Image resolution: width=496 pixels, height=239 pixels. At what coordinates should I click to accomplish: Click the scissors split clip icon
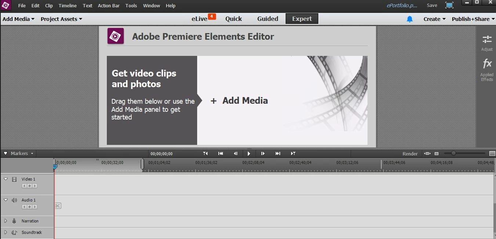click(x=58, y=206)
